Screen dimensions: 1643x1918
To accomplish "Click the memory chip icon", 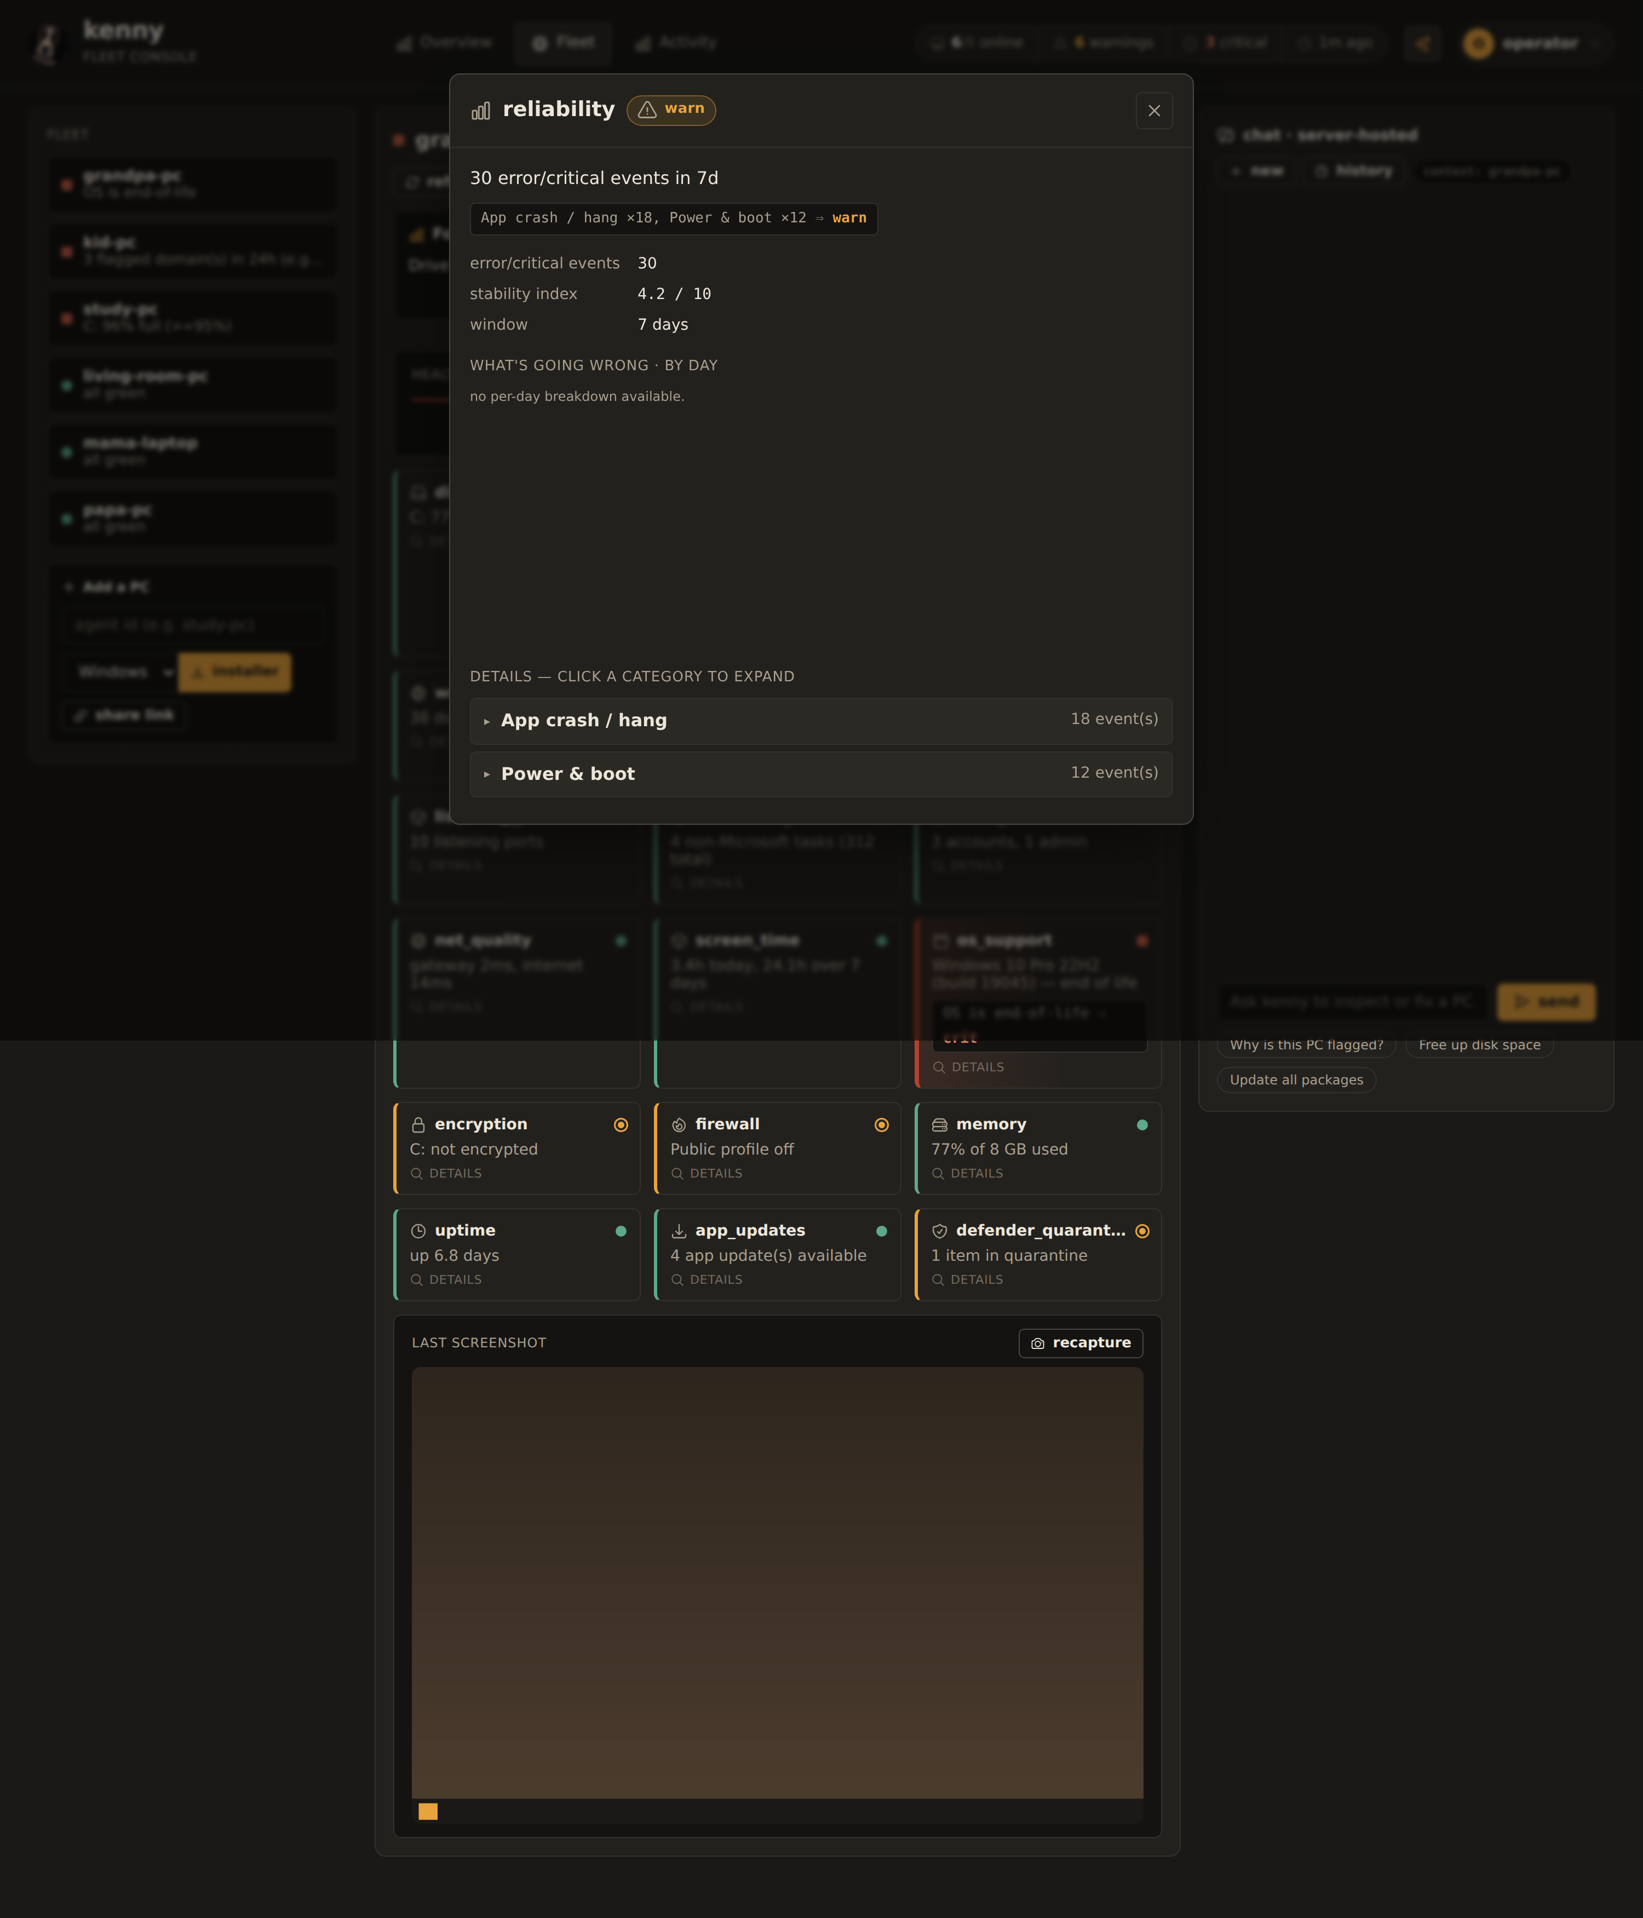I will click(x=939, y=1125).
